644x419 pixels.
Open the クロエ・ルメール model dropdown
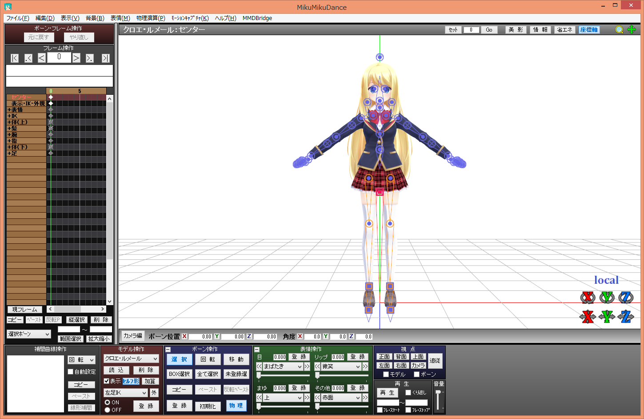[131, 359]
